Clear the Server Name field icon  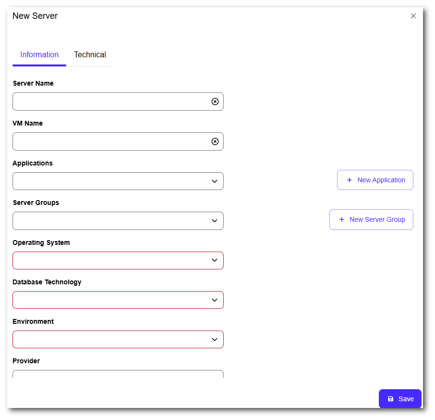tap(215, 102)
